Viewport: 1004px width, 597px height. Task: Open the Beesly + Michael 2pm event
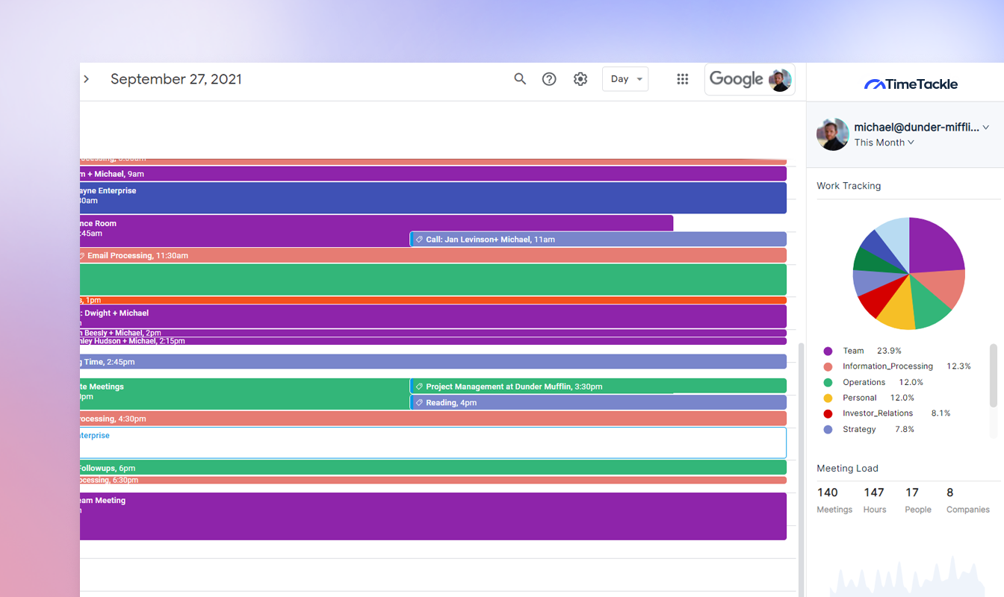click(433, 333)
